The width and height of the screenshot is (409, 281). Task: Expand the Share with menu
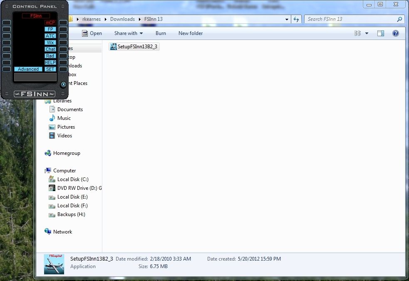pos(128,33)
